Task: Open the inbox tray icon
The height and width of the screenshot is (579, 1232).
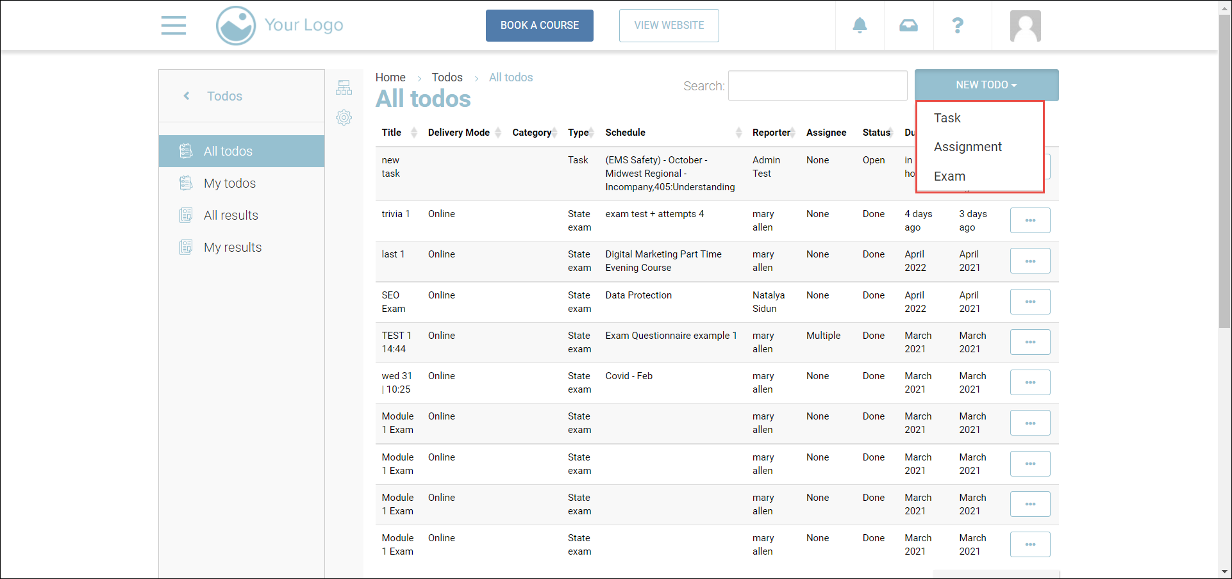Action: (x=908, y=26)
